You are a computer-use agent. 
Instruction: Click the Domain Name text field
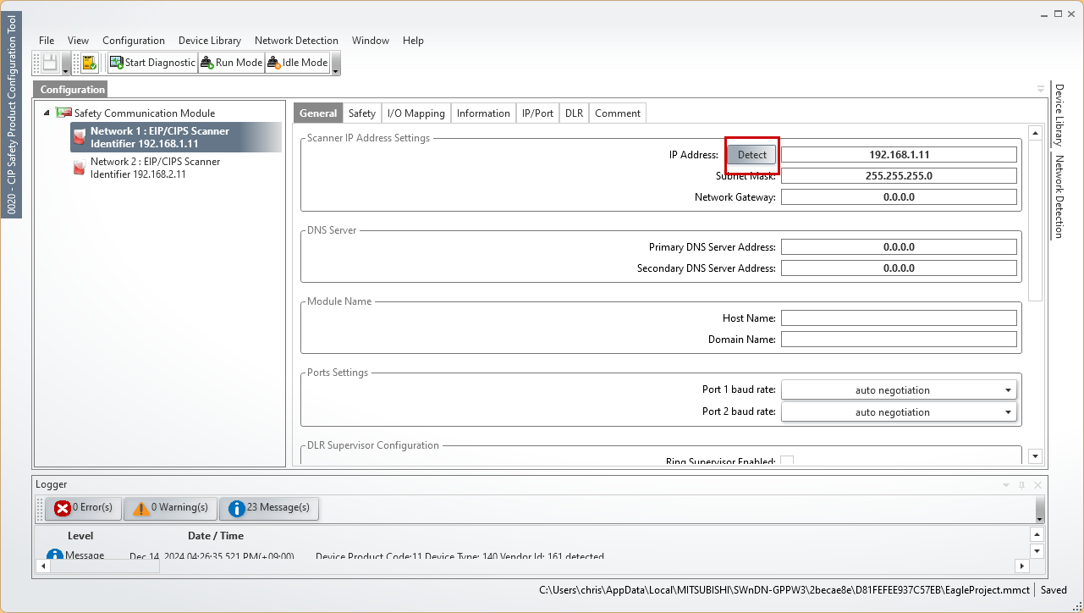(x=899, y=339)
